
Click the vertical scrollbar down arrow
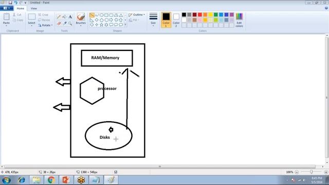click(327, 162)
